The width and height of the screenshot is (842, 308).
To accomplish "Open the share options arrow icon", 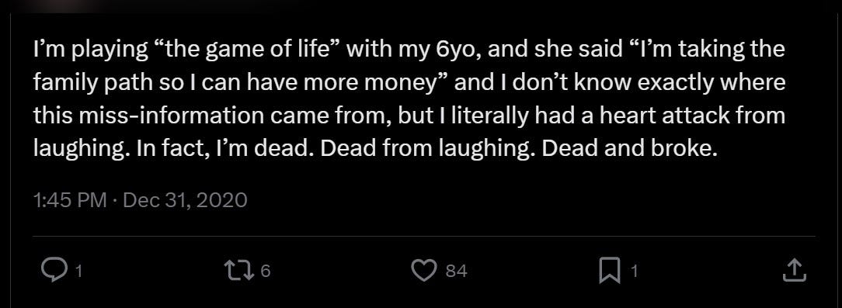I will click(x=794, y=271).
